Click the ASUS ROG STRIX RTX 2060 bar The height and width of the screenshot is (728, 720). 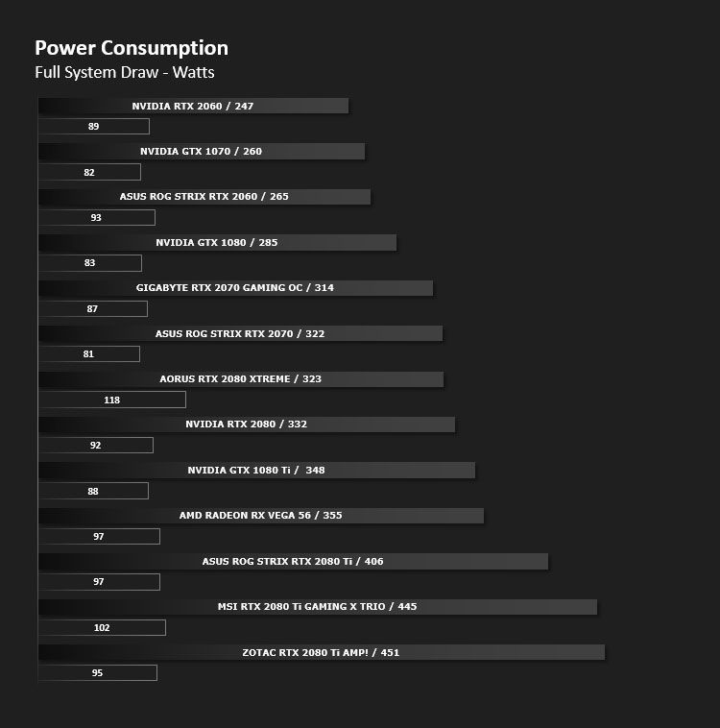204,197
